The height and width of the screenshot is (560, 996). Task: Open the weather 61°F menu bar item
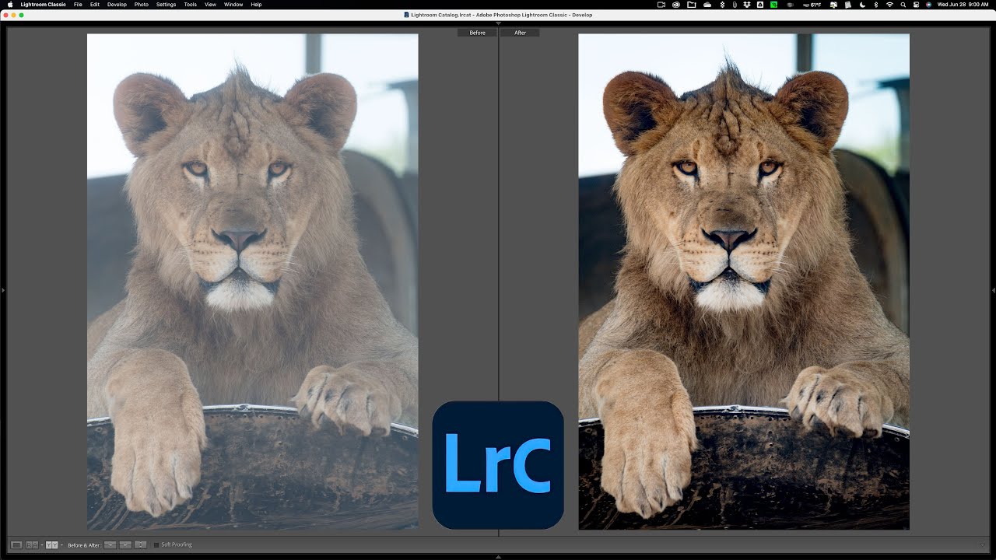pos(812,5)
